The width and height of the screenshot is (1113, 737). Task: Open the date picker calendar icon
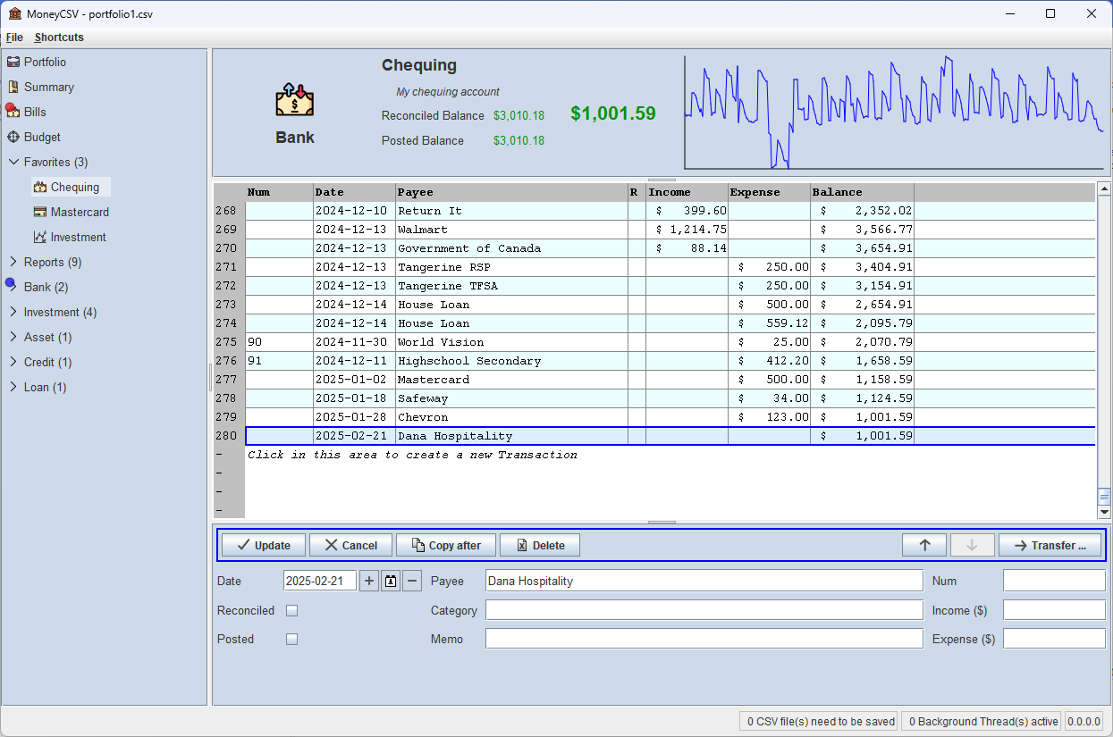[390, 580]
